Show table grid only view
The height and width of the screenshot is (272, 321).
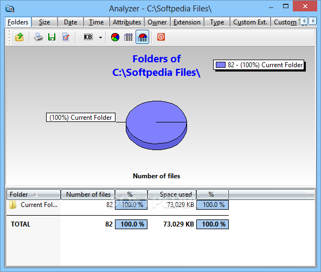click(x=129, y=37)
